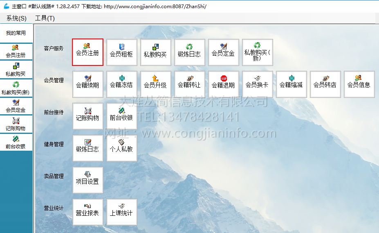Click the 前台接待 category label

(54, 112)
